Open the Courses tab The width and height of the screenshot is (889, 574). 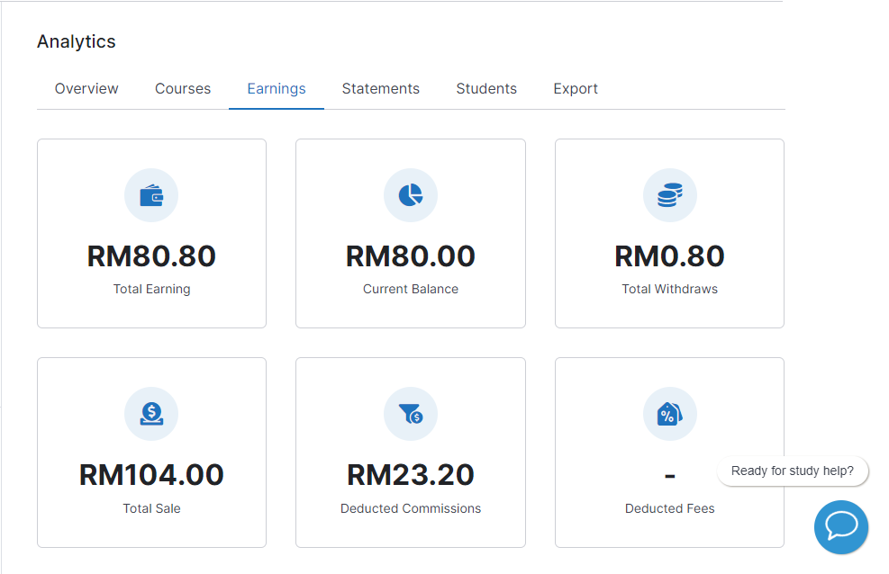pos(183,88)
